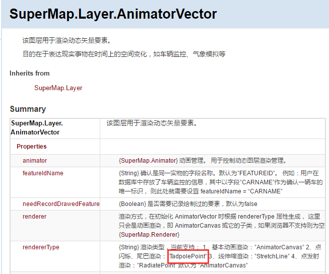
Task: Click SuperMap.Layer.AnimatorVector in the summary table
Action: [37, 127]
